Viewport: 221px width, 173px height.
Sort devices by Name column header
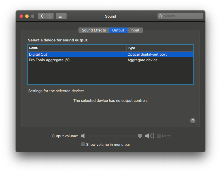point(77,48)
